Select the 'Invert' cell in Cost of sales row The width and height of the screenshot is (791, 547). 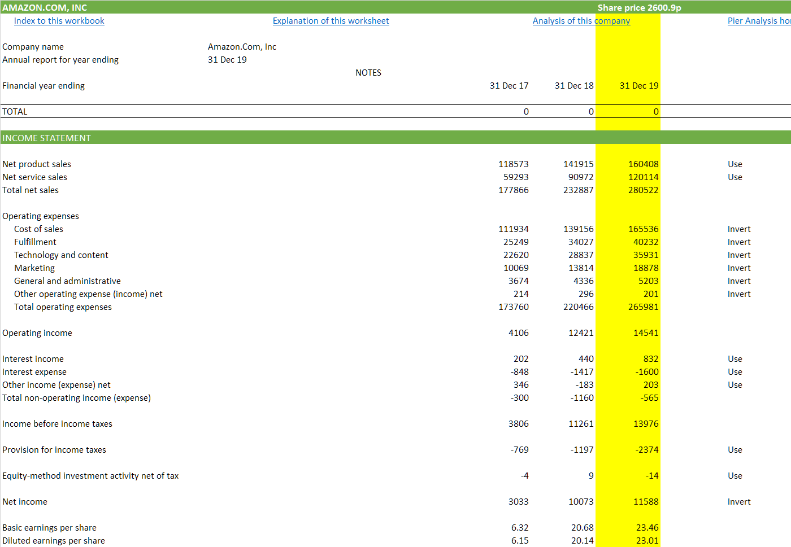[x=739, y=229]
